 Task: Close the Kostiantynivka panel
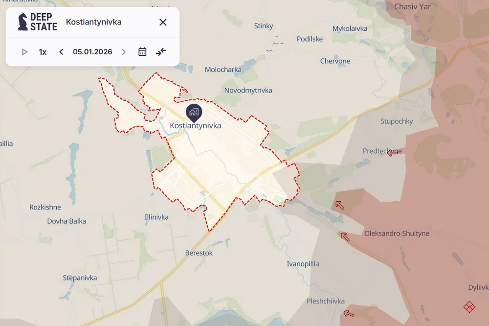(x=163, y=22)
